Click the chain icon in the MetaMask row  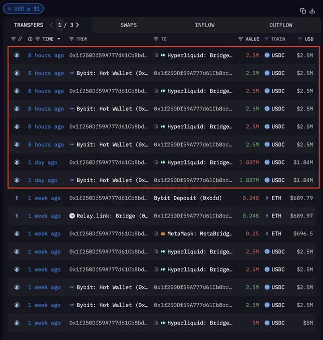tap(17, 233)
